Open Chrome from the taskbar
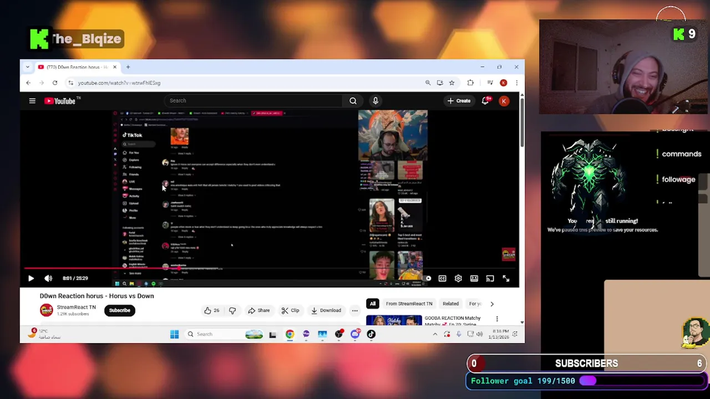710x399 pixels. click(x=290, y=334)
